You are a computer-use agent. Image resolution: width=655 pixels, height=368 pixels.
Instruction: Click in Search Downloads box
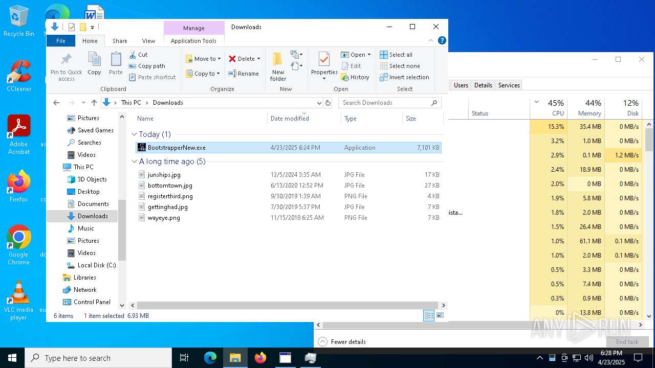pyautogui.click(x=389, y=103)
